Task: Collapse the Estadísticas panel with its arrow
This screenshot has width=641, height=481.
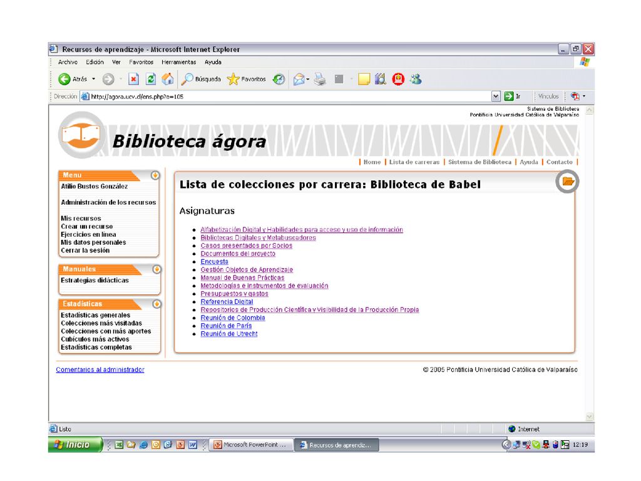Action: coord(156,304)
